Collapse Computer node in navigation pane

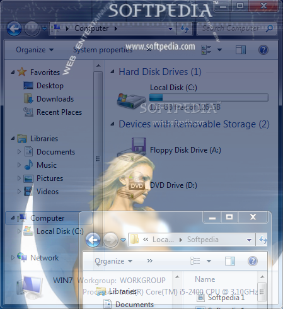[x=13, y=218]
